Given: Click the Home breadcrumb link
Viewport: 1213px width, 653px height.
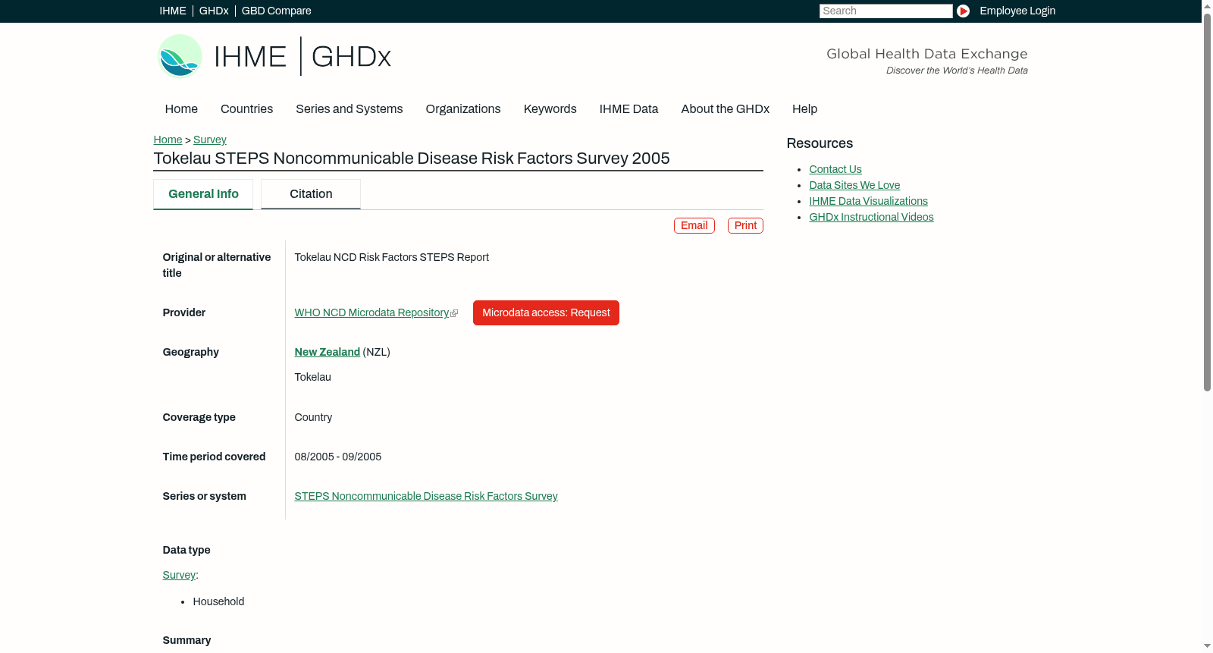Looking at the screenshot, I should [x=168, y=140].
